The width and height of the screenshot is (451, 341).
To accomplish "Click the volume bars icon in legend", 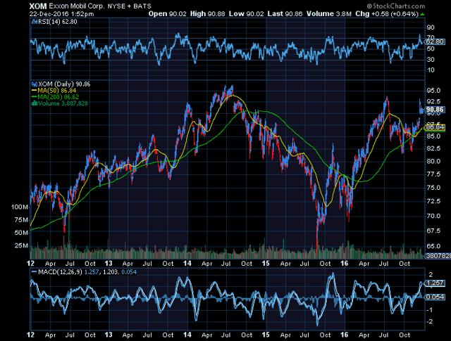I will (x=35, y=103).
